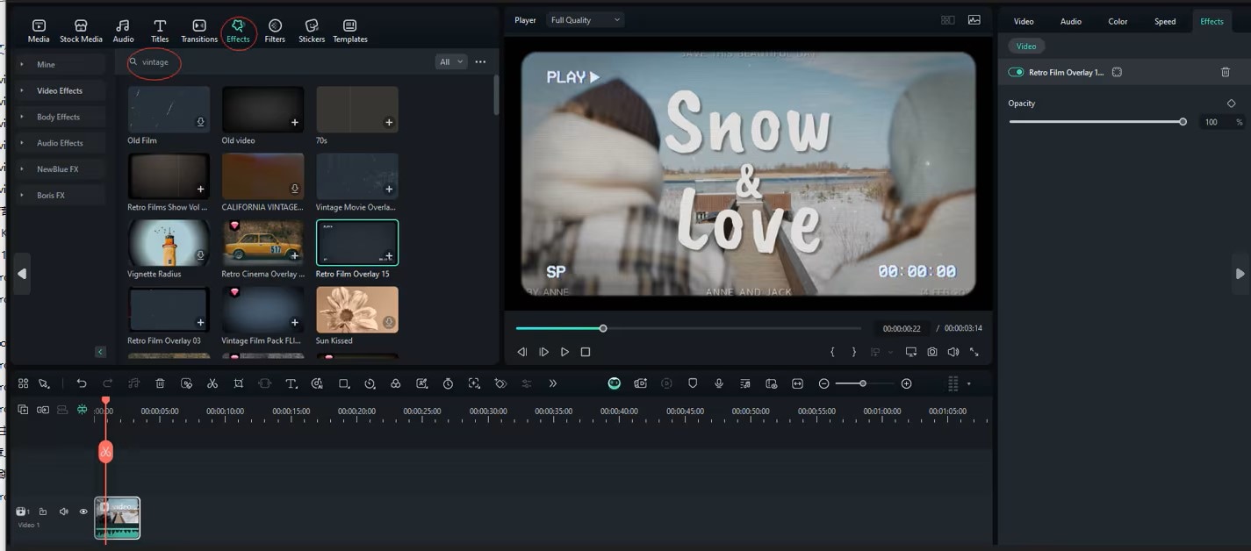
Task: Open the Stickers tab
Action: 312,31
